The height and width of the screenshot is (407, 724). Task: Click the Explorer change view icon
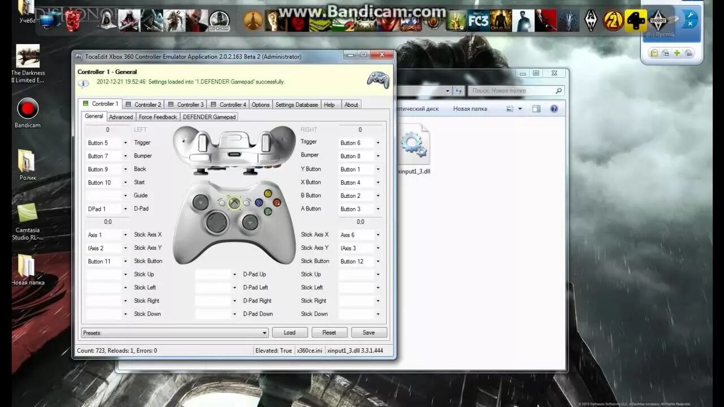click(x=510, y=109)
